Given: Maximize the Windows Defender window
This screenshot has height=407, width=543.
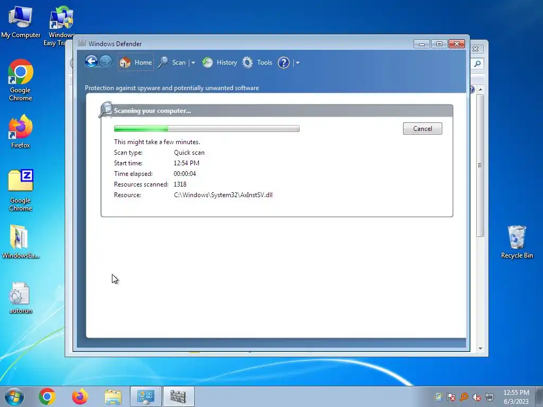Looking at the screenshot, I should (439, 43).
